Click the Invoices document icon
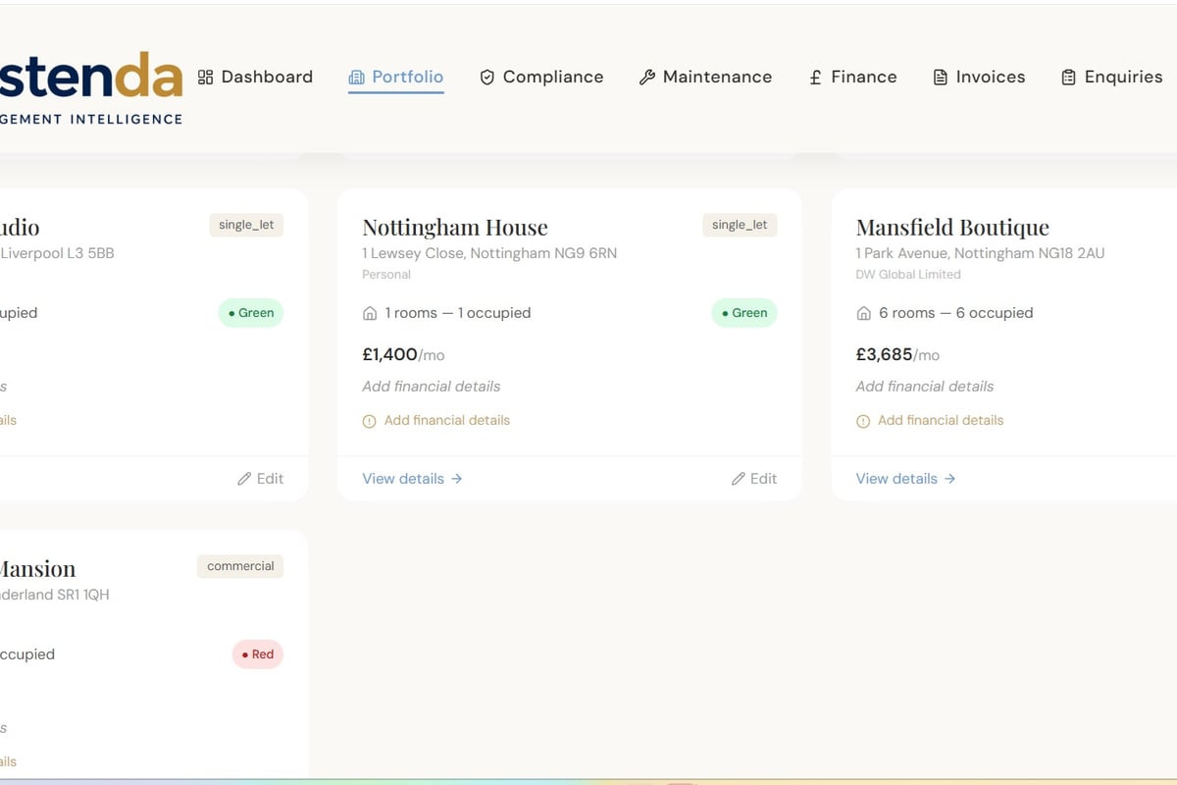 [940, 77]
